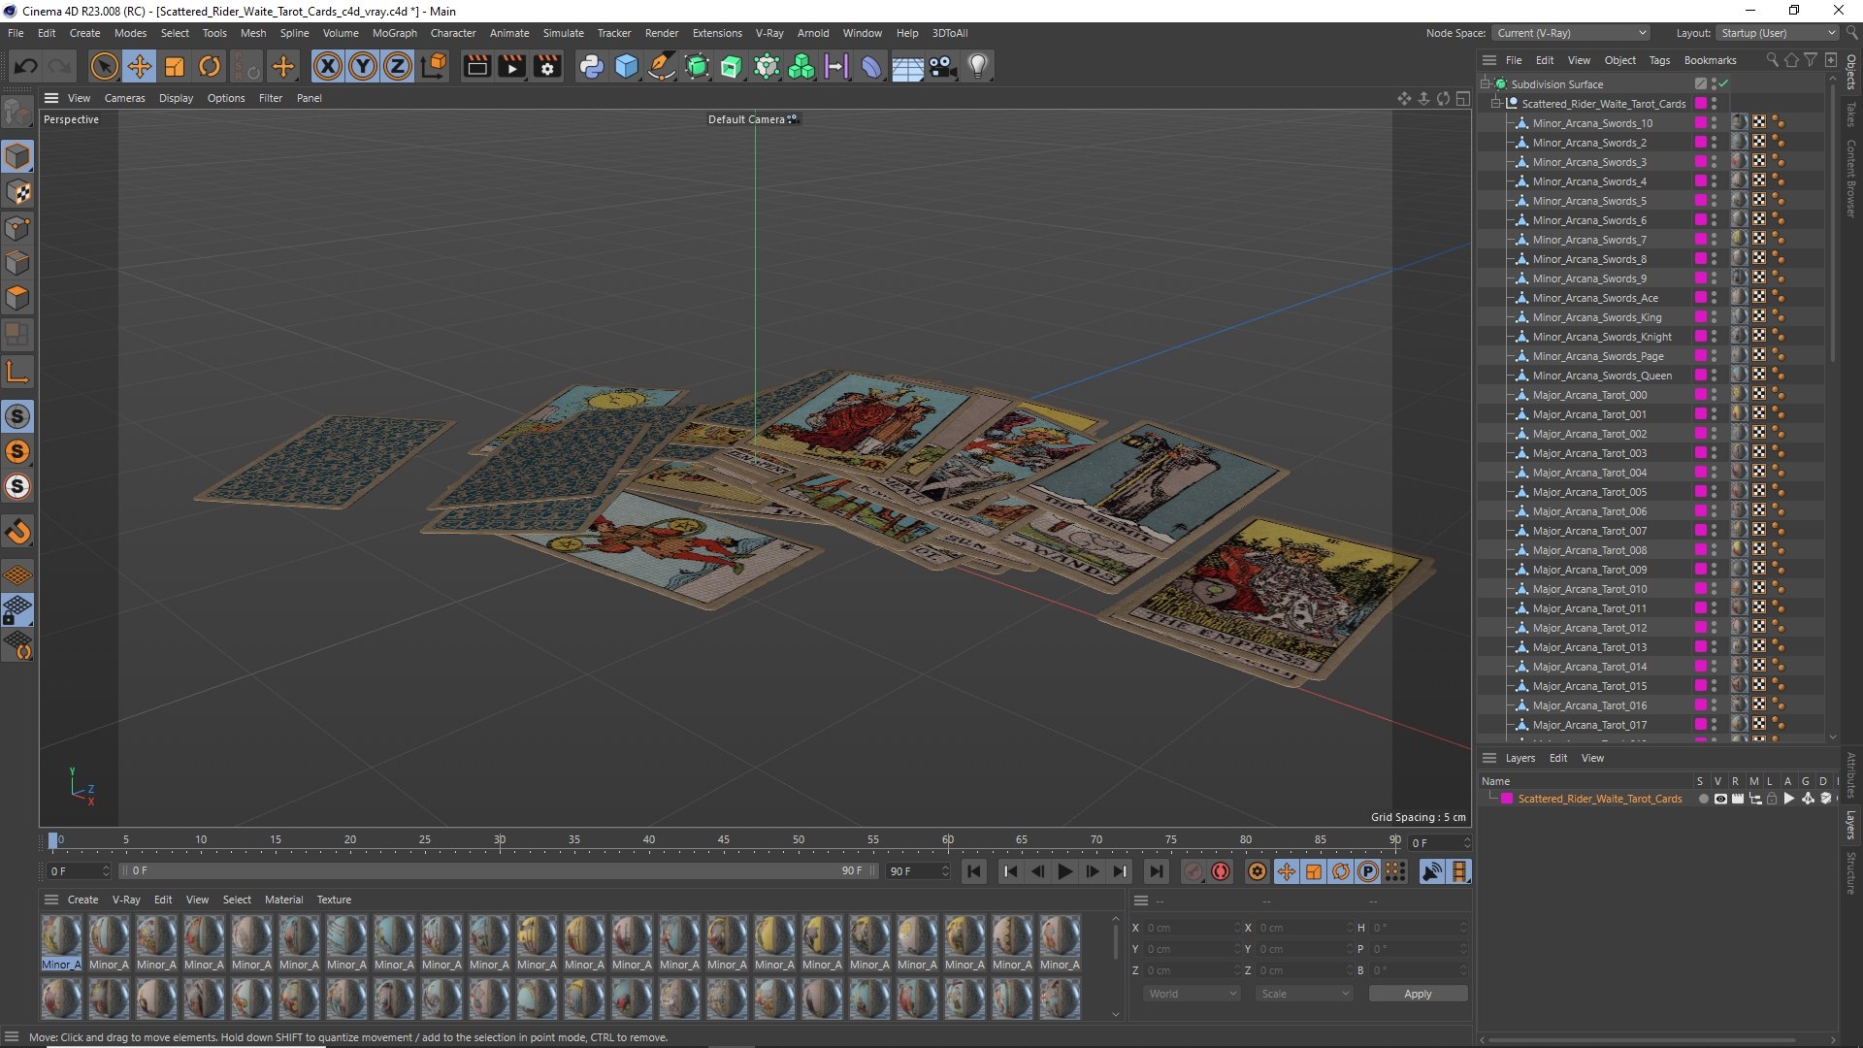1863x1048 pixels.
Task: Go to end of animation
Action: [x=1156, y=871]
